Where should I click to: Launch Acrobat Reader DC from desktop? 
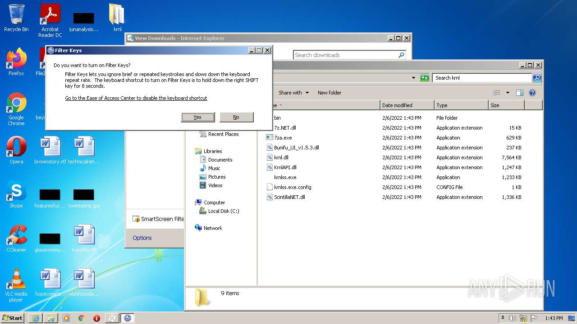tap(50, 21)
